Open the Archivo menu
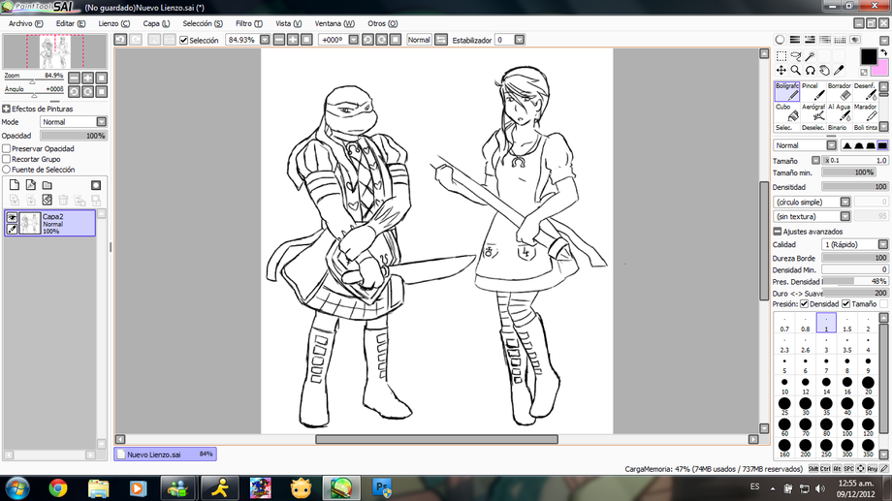 pos(25,23)
